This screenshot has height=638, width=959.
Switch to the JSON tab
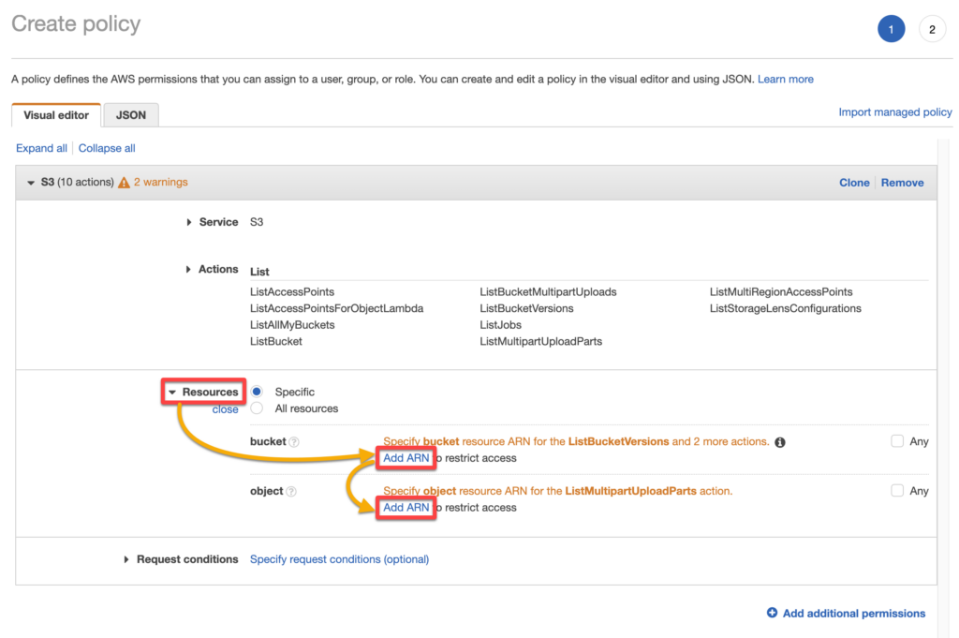coord(130,114)
